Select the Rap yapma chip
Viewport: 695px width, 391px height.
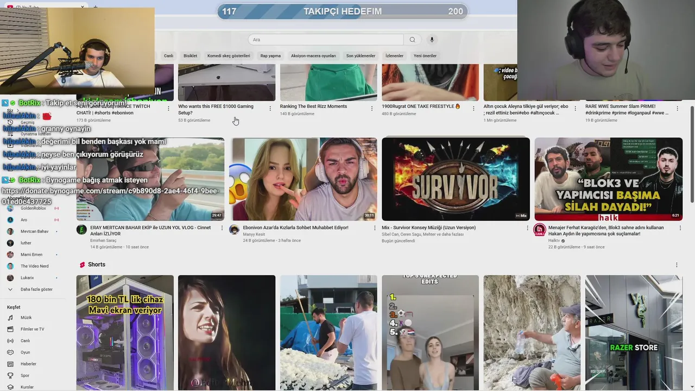pos(270,56)
